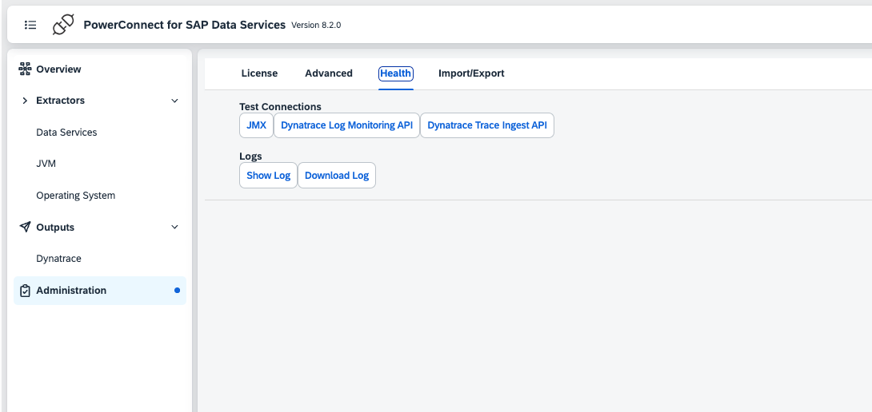Screen dimensions: 872x412
Task: Go to the Import/Export tab
Action: point(471,73)
